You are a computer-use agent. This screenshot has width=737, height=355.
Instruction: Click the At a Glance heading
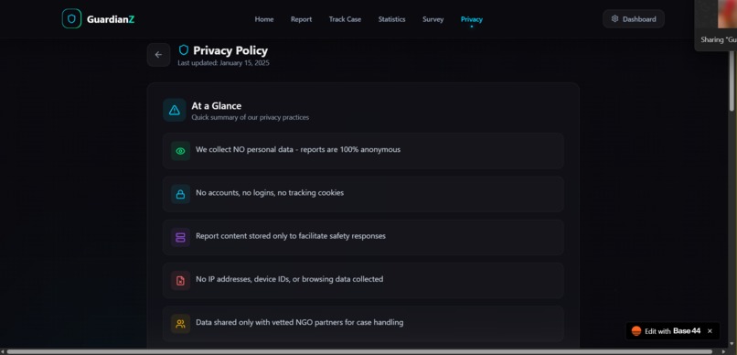coord(216,106)
